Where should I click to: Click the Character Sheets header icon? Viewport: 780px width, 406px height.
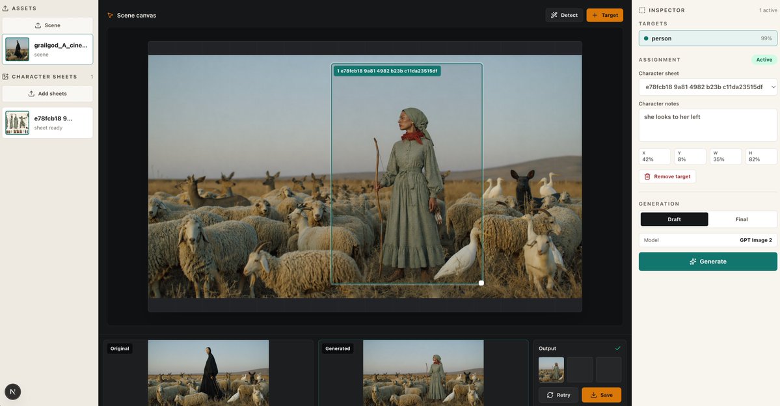coord(5,77)
